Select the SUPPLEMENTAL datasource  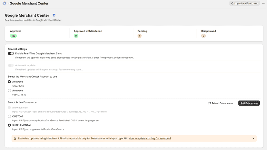click(x=9, y=125)
